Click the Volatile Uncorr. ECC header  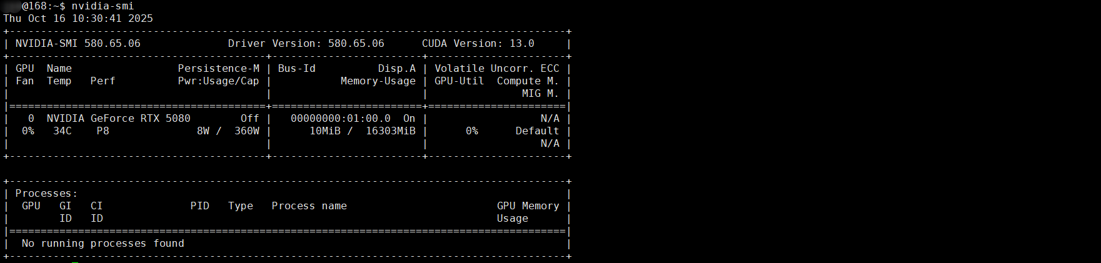[x=496, y=69]
